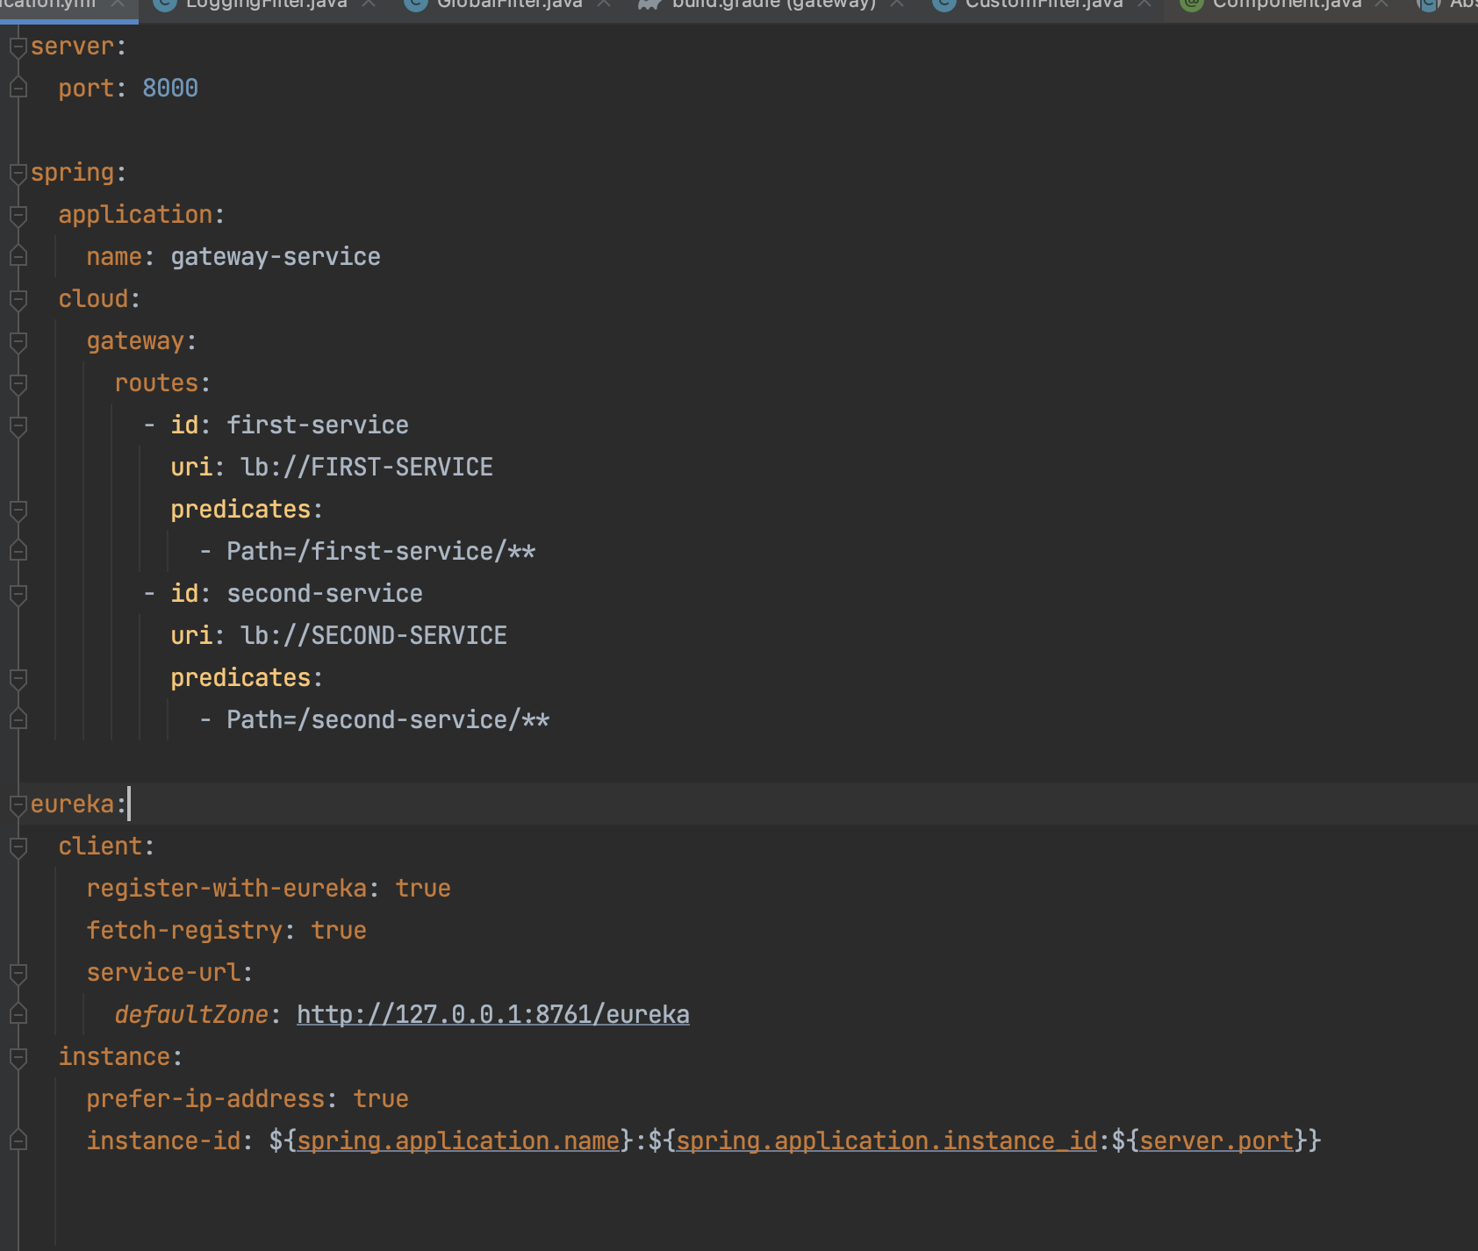The width and height of the screenshot is (1478, 1251).
Task: Fold the cloud section in gutter
Action: click(x=18, y=299)
